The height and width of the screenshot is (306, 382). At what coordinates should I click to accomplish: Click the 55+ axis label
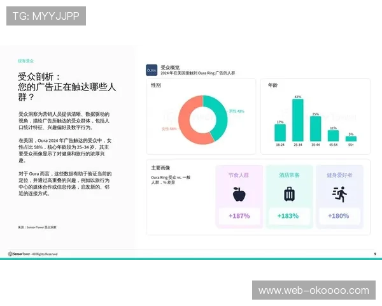pyautogui.click(x=351, y=145)
